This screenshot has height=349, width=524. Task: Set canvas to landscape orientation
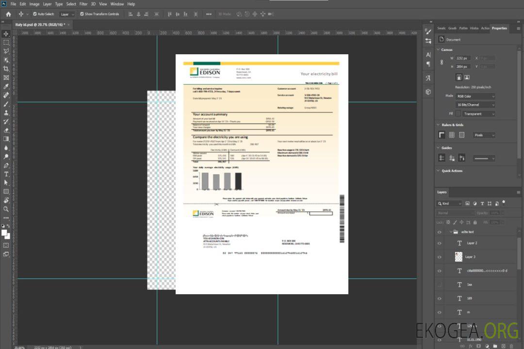[x=467, y=77]
